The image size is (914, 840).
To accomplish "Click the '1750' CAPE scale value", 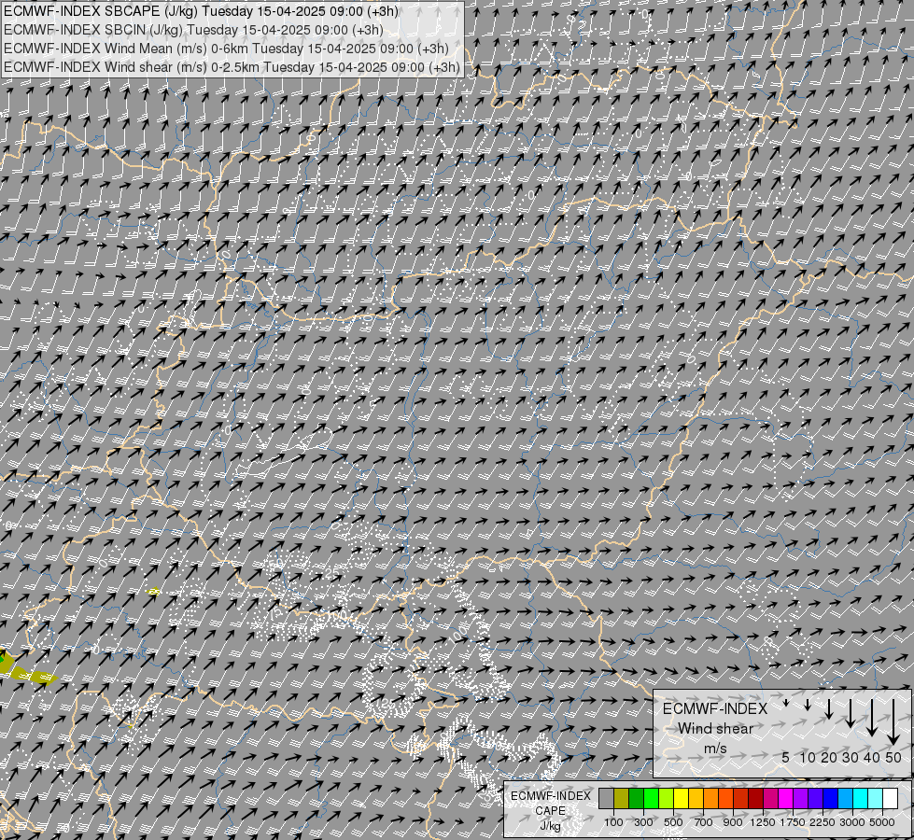I will pos(793,822).
